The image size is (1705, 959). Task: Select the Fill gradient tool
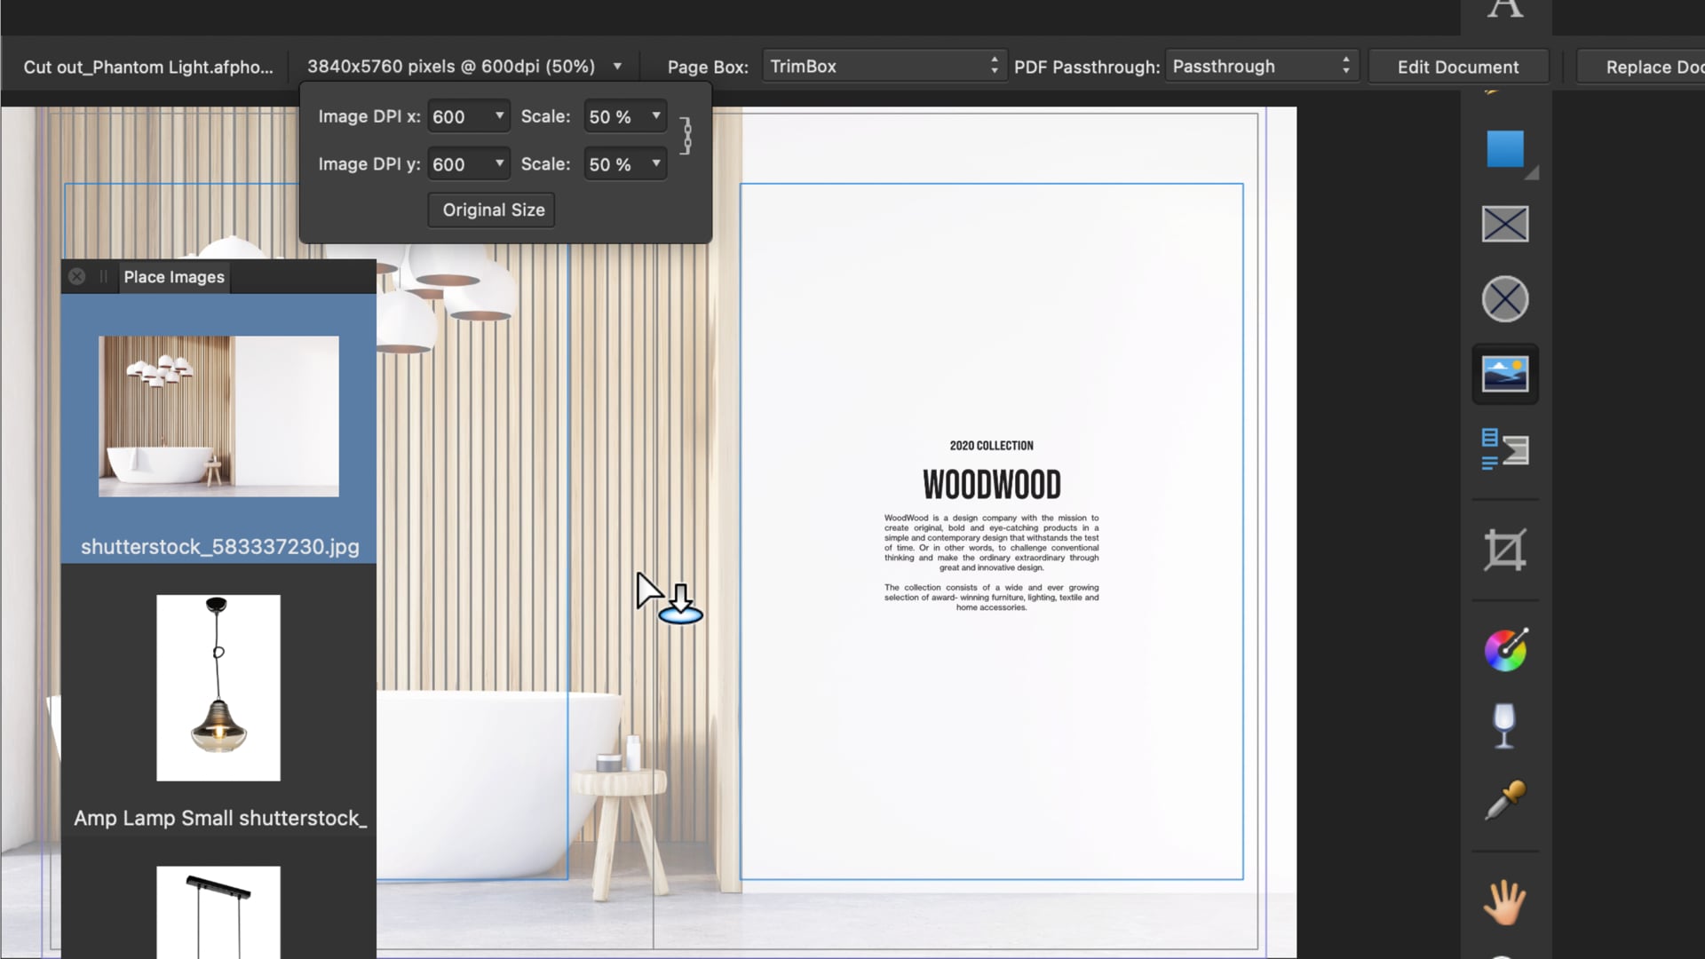point(1505,650)
